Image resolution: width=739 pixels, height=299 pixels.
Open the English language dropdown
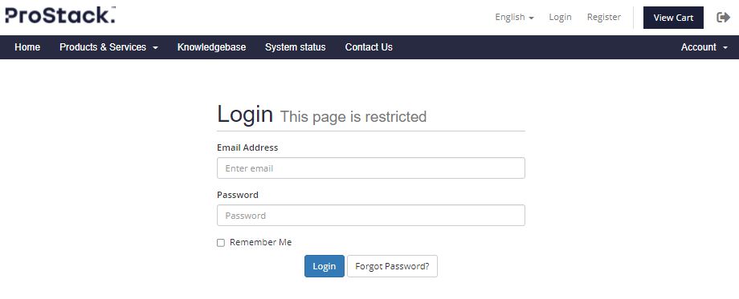[x=514, y=17]
